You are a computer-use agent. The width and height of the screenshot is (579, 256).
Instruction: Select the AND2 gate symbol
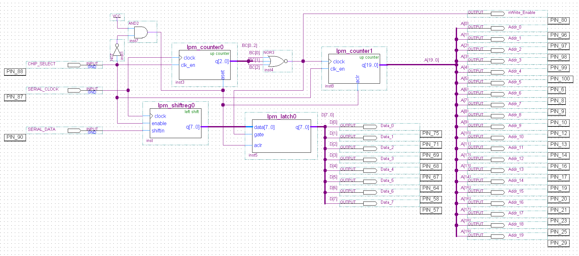pos(141,32)
